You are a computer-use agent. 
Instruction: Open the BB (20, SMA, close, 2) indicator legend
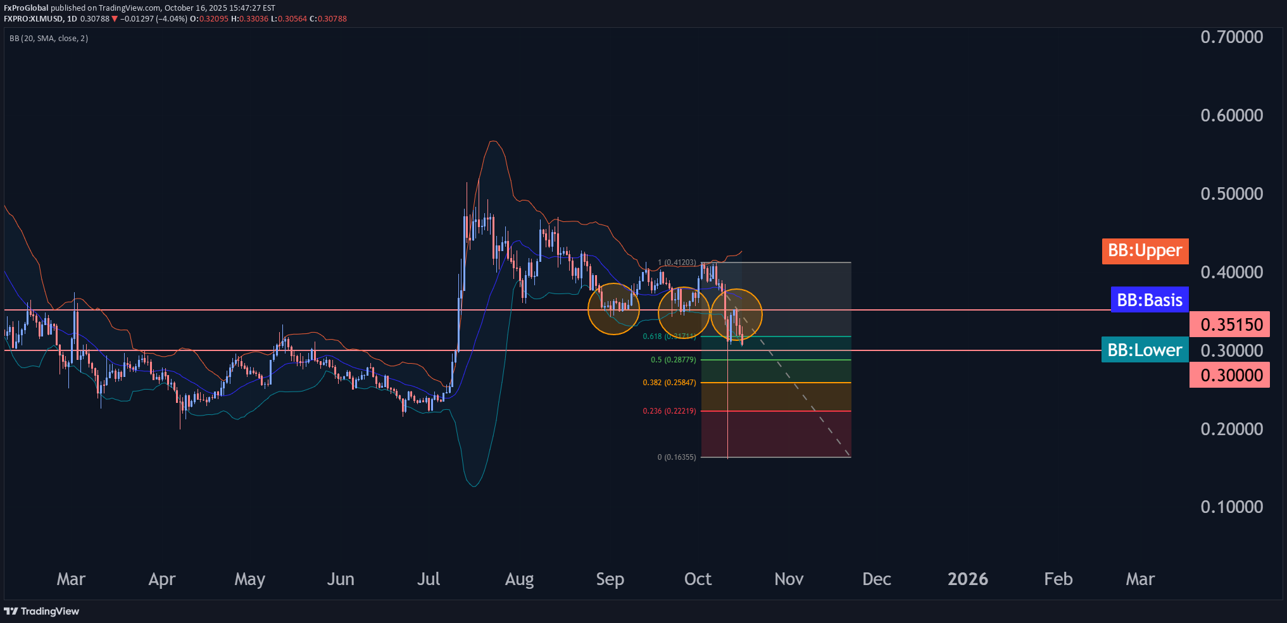click(x=49, y=39)
